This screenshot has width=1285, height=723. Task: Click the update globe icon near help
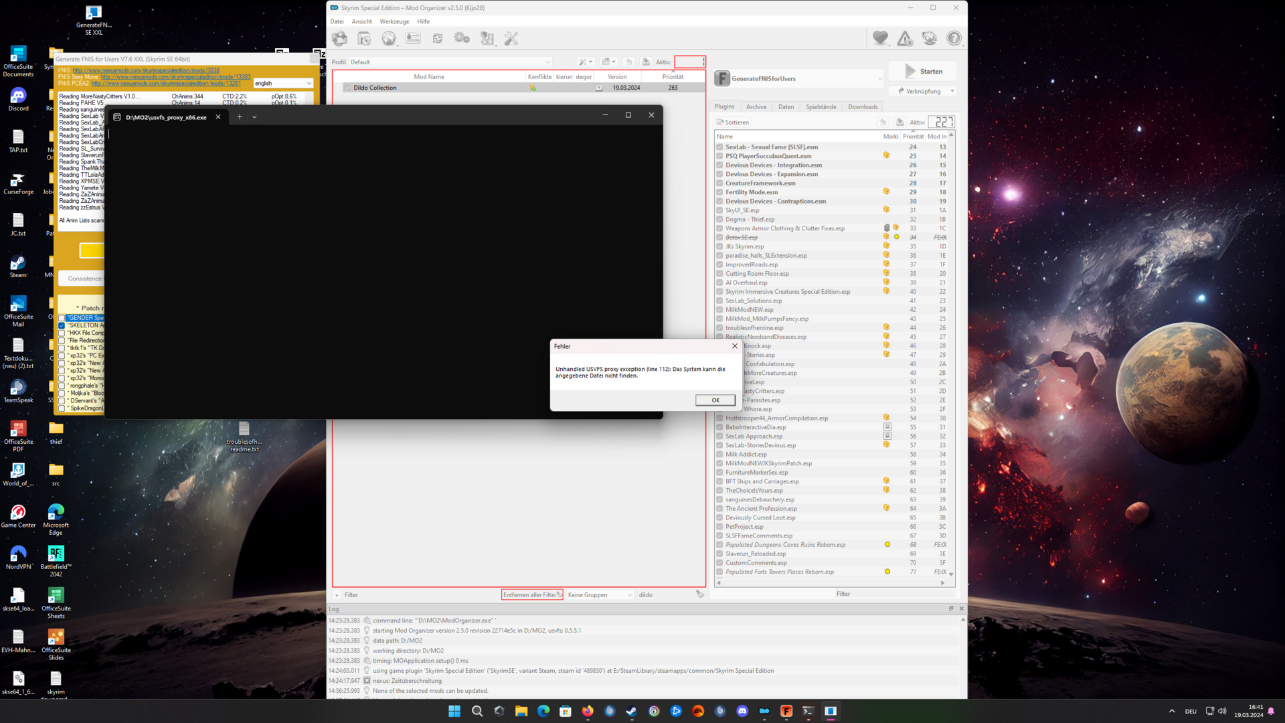(x=930, y=38)
